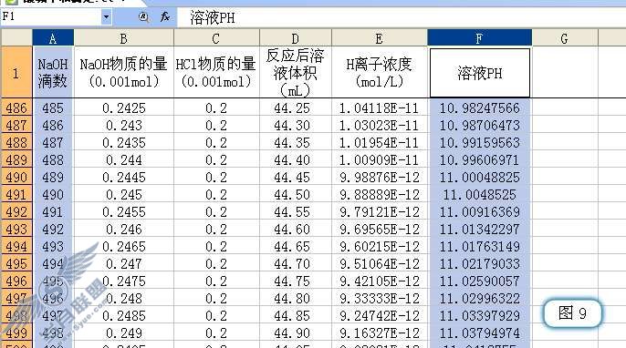Click cell with value 0.2455
This screenshot has height=348, width=626.
pyautogui.click(x=124, y=211)
